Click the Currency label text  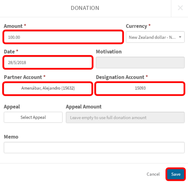tap(136, 26)
